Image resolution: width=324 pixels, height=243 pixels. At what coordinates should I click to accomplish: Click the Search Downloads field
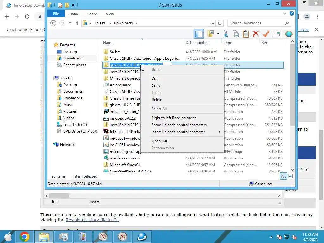point(259,23)
